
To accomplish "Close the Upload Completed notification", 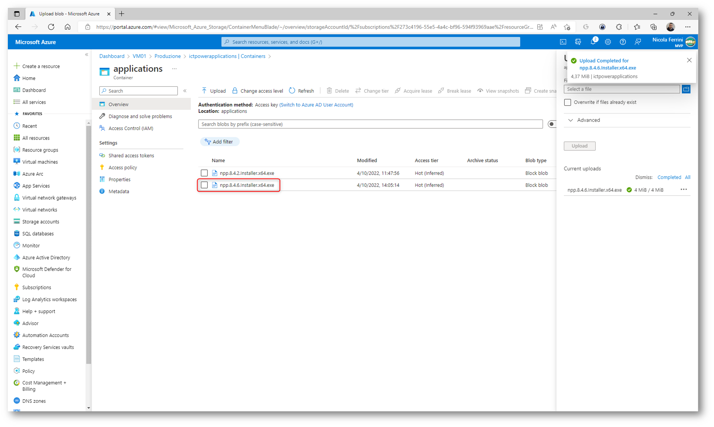I will click(689, 60).
